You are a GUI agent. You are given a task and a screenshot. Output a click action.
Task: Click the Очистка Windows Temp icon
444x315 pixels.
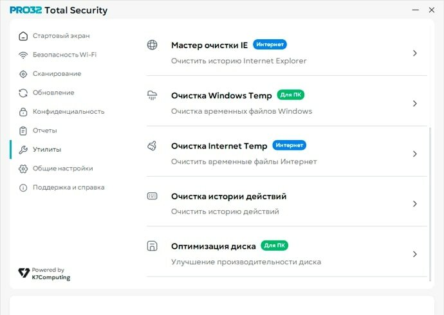click(153, 95)
